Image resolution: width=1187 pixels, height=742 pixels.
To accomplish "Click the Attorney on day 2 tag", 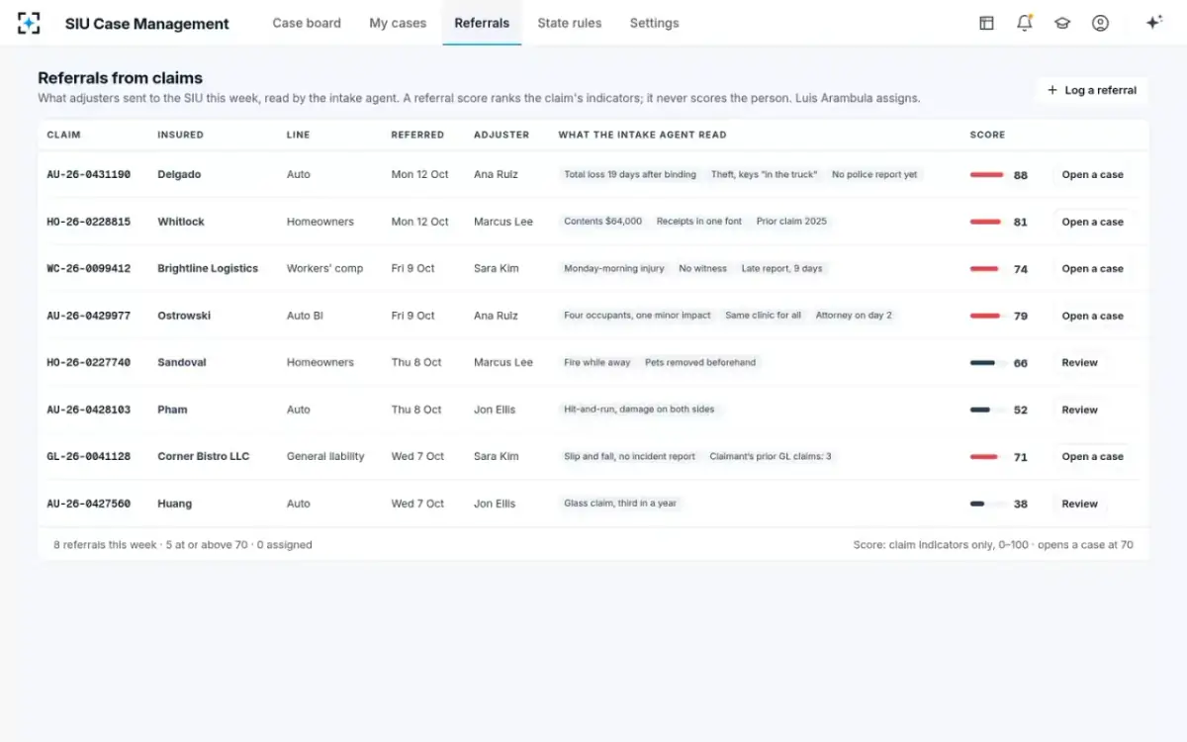I will [854, 316].
